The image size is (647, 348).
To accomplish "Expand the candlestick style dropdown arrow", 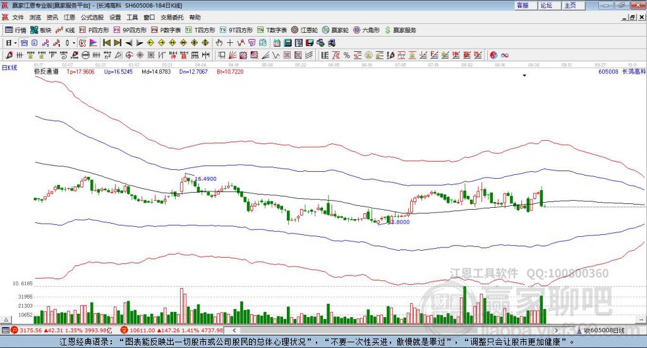I will [74, 43].
